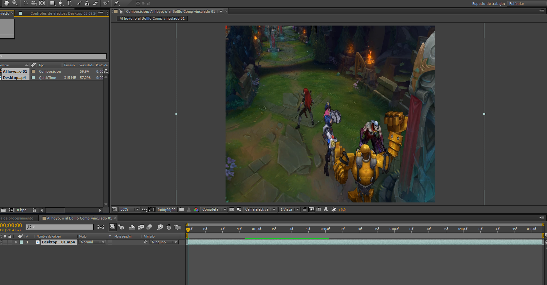This screenshot has width=547, height=285.
Task: Open the composition viewer name dropdown arrow
Action: click(x=221, y=11)
